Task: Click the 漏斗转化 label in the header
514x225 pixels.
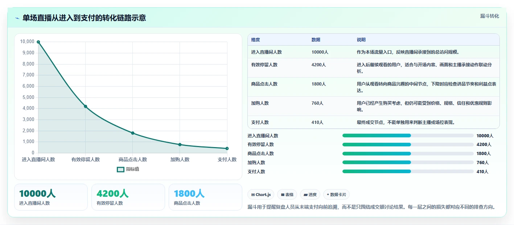Action: [x=489, y=16]
